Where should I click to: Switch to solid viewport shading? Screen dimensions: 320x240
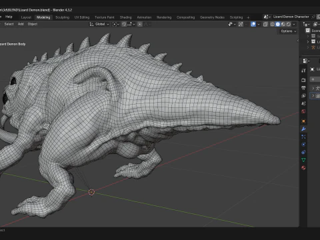[x=277, y=24]
